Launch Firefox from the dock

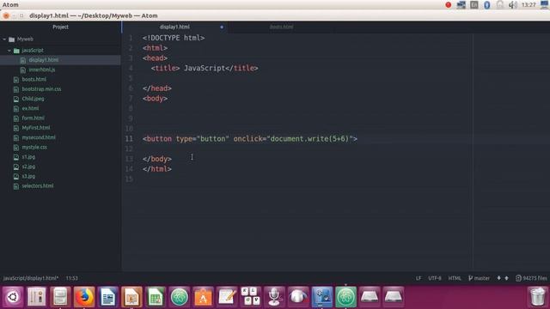point(84,297)
